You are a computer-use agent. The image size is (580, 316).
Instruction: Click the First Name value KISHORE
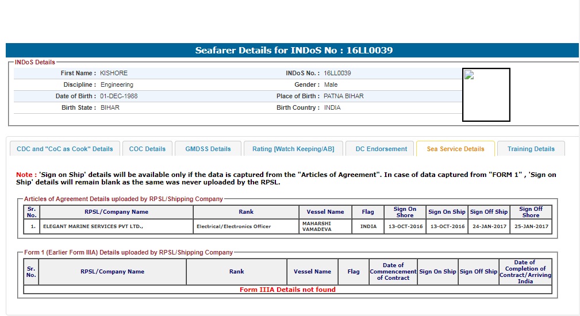click(114, 74)
